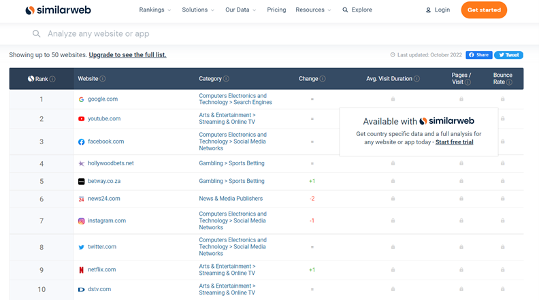The image size is (539, 300).
Task: Click the Netflix favicon in row 9
Action: [81, 270]
